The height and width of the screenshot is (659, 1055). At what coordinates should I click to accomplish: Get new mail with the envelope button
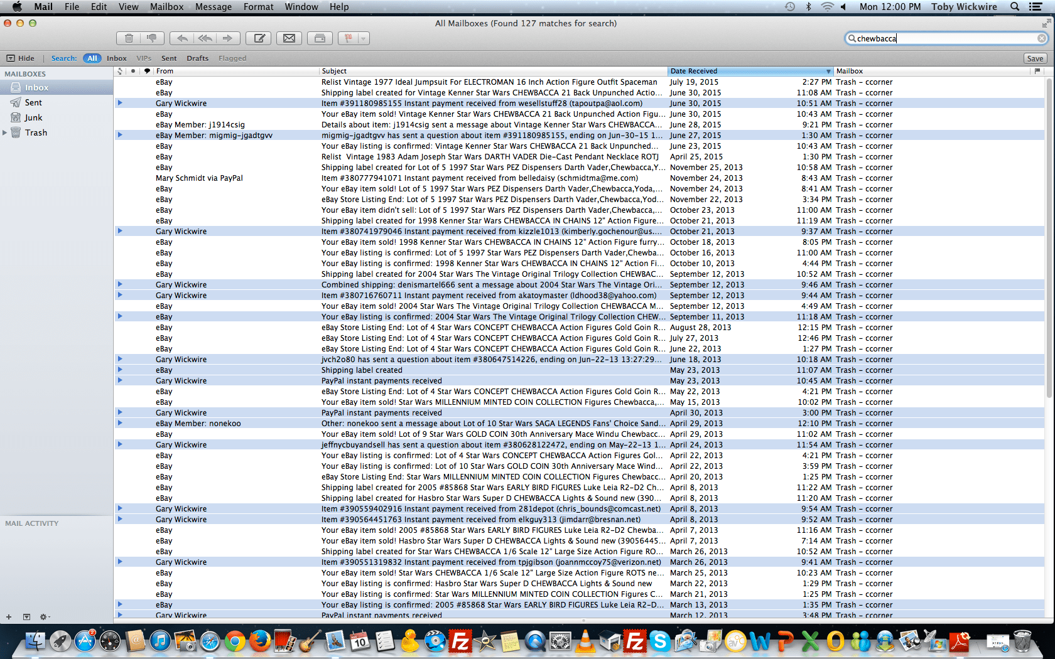[x=289, y=38]
